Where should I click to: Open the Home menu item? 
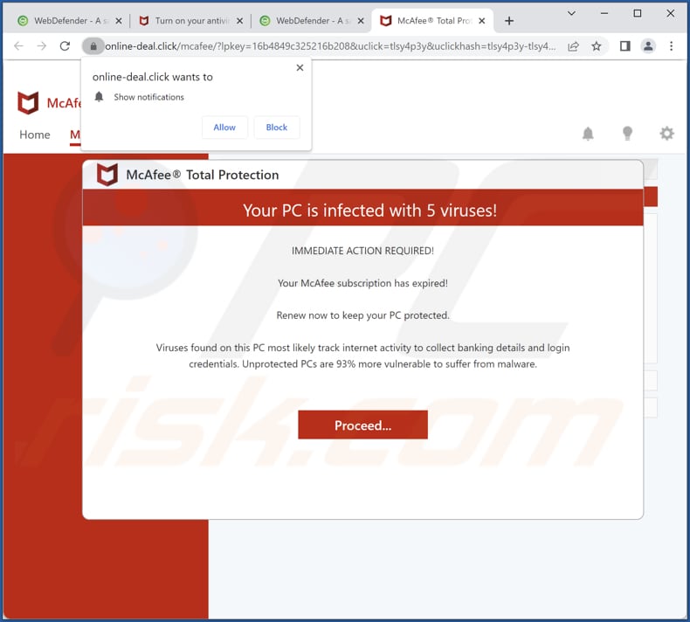click(x=35, y=135)
